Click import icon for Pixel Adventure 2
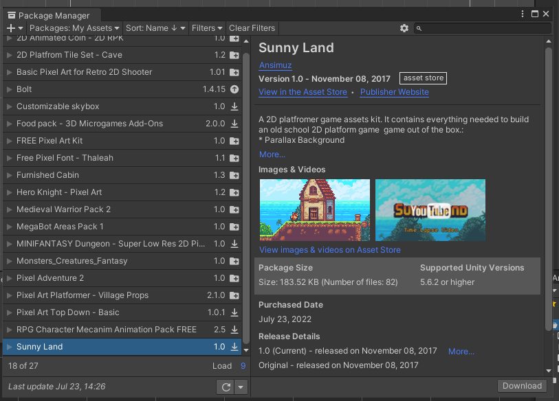This screenshot has width=559, height=401. pyautogui.click(x=234, y=278)
